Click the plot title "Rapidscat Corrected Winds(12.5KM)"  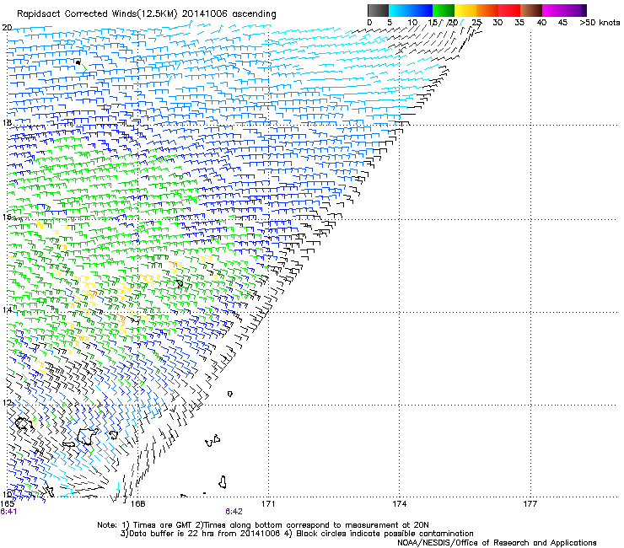tap(97, 13)
